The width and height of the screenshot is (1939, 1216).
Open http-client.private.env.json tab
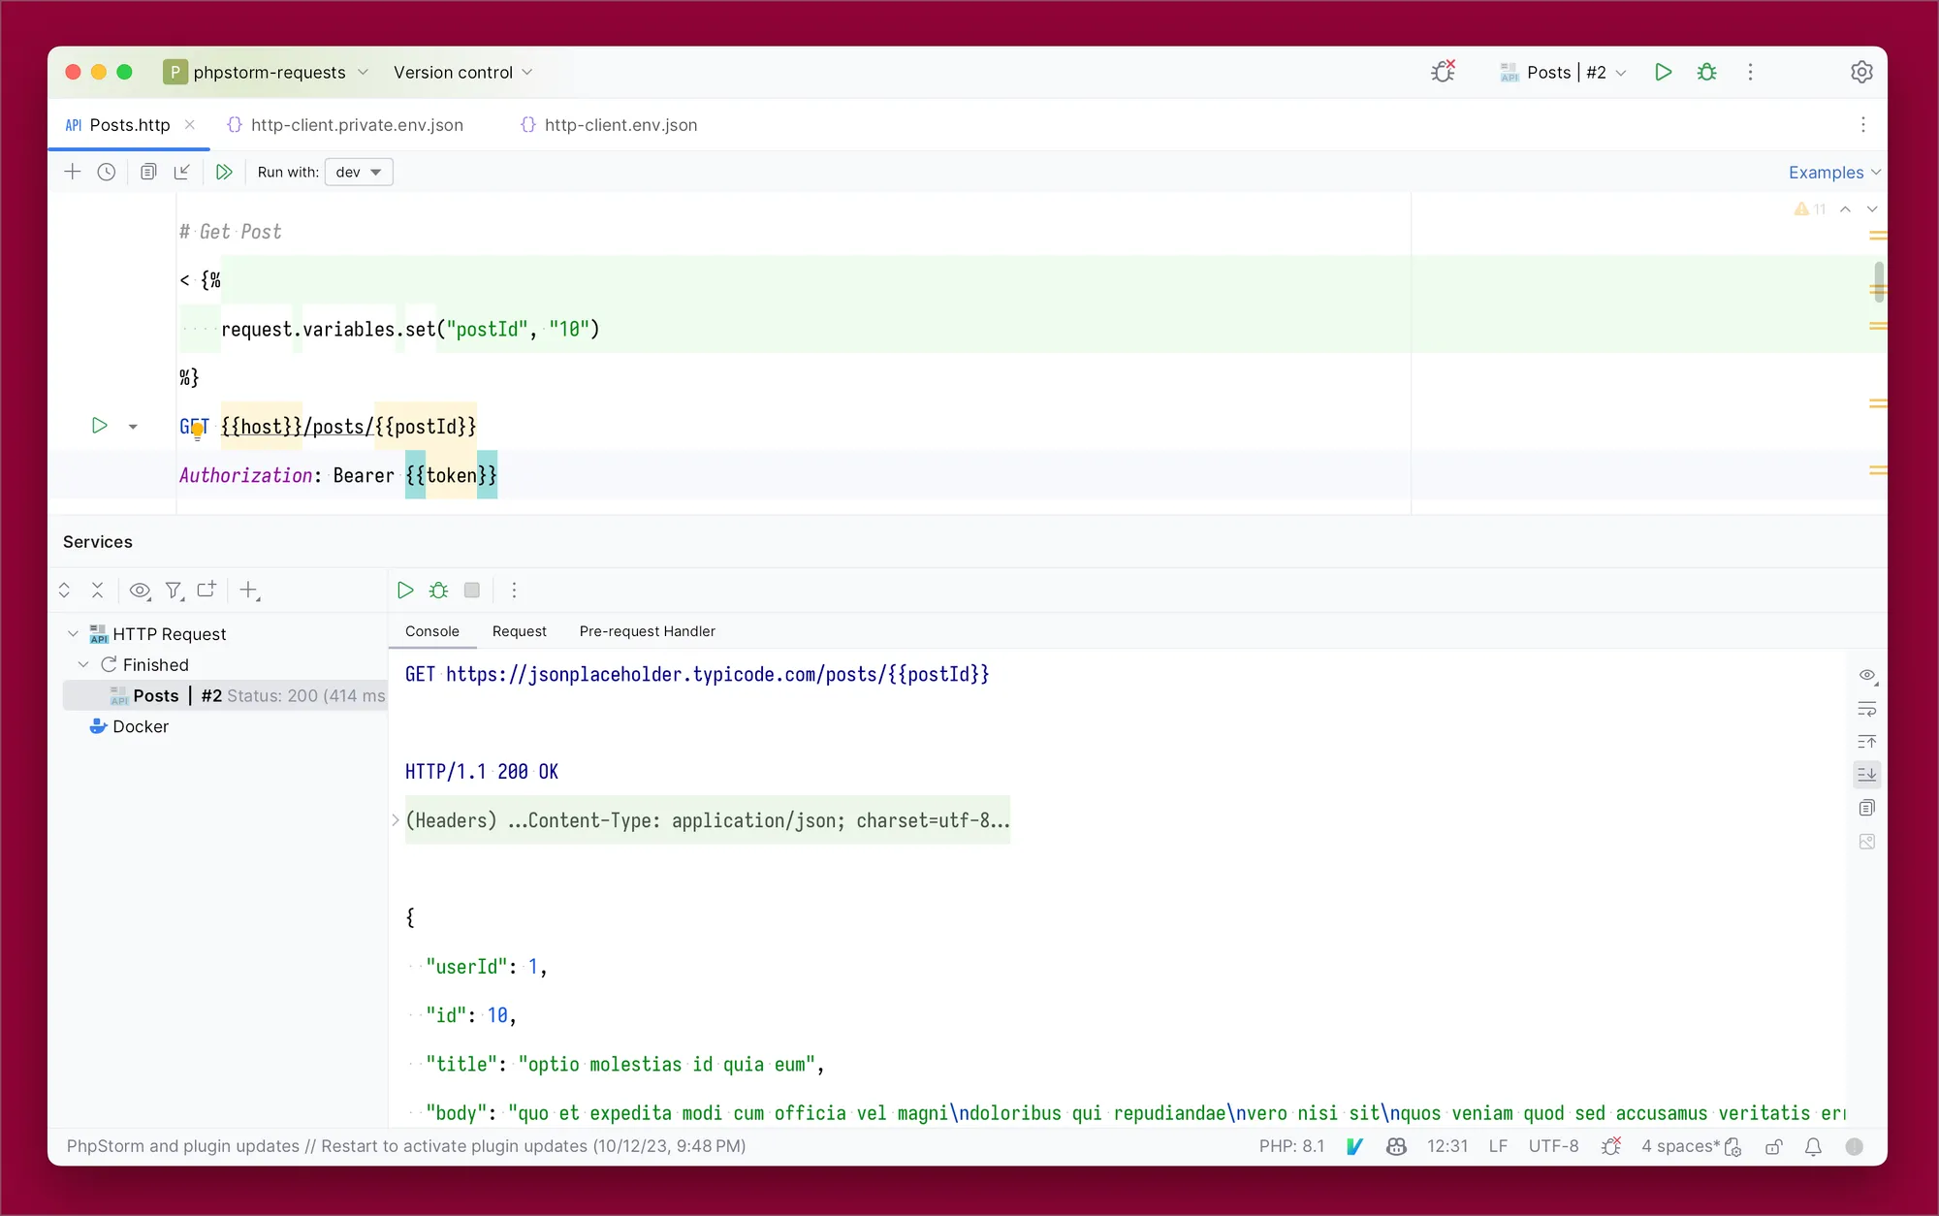(x=345, y=125)
